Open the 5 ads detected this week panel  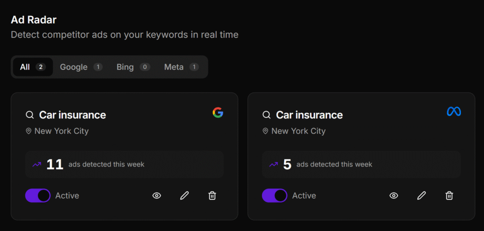point(361,165)
